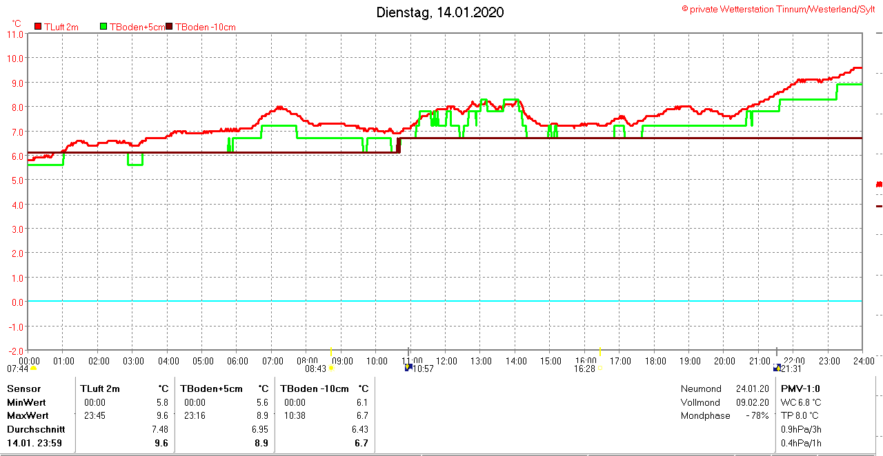Select the TBoden+5cm table column header
This screenshot has height=456, width=883.
(212, 388)
